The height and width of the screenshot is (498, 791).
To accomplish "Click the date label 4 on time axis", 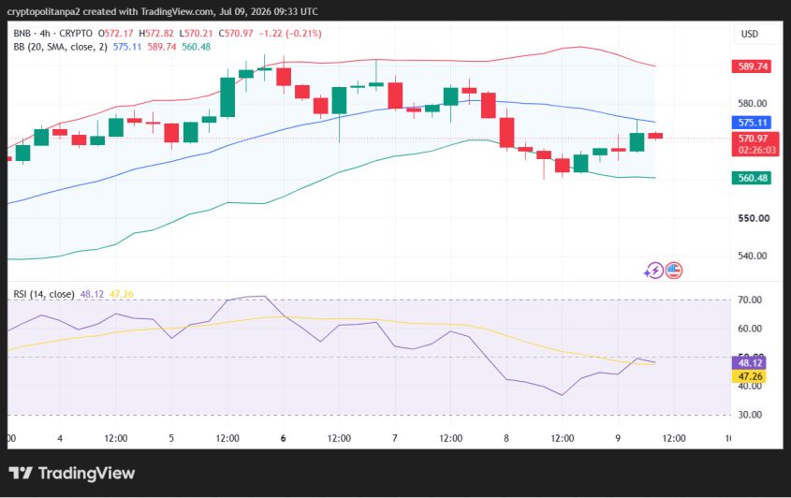I will (x=60, y=438).
